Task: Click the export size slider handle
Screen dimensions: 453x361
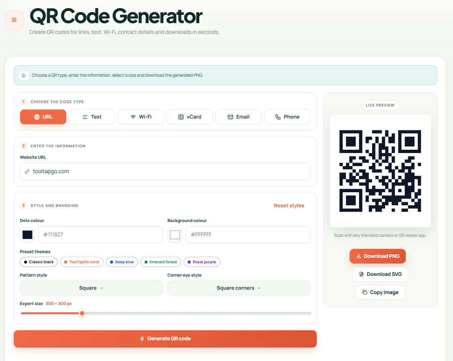Action: tap(82, 313)
